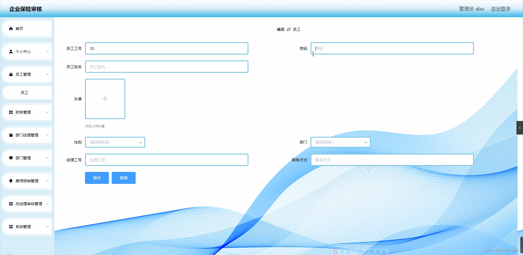Click the 个人中心 person icon
The height and width of the screenshot is (255, 523).
coord(11,51)
